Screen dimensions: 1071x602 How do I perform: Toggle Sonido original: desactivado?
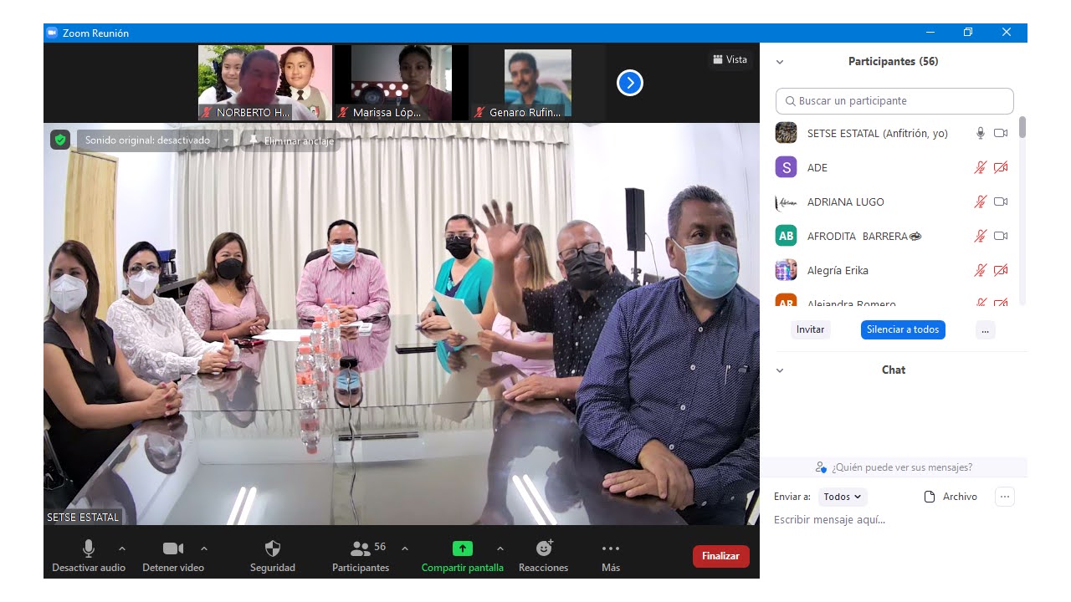pyautogui.click(x=148, y=140)
